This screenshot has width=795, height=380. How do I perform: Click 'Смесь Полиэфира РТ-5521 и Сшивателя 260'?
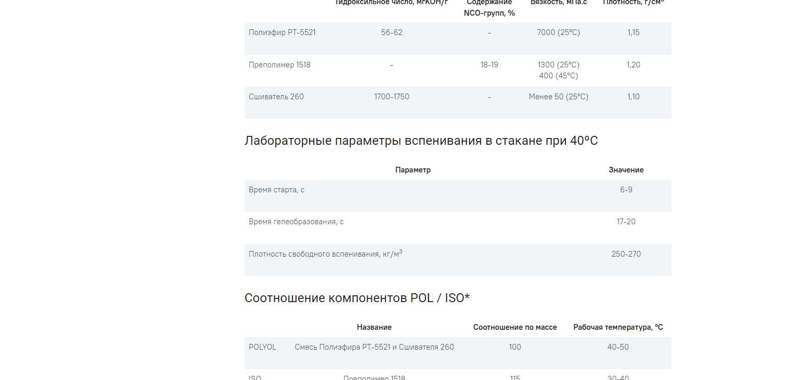(x=374, y=347)
